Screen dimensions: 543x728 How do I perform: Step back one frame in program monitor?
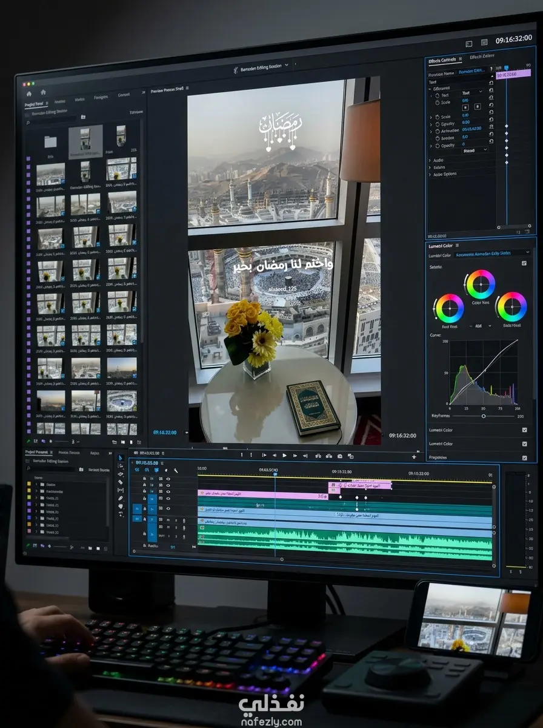pyautogui.click(x=274, y=456)
